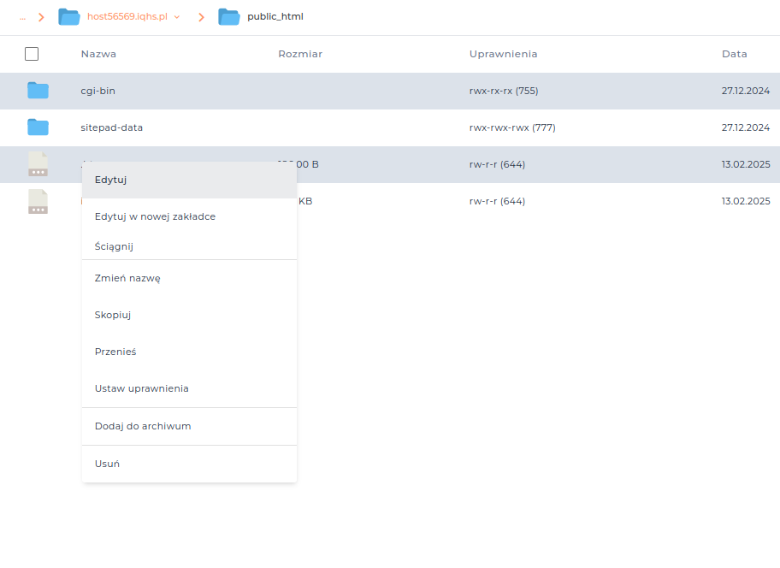Select Dodaj do archiwum option

point(143,426)
